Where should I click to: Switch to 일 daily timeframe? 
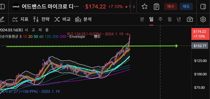coord(151,20)
